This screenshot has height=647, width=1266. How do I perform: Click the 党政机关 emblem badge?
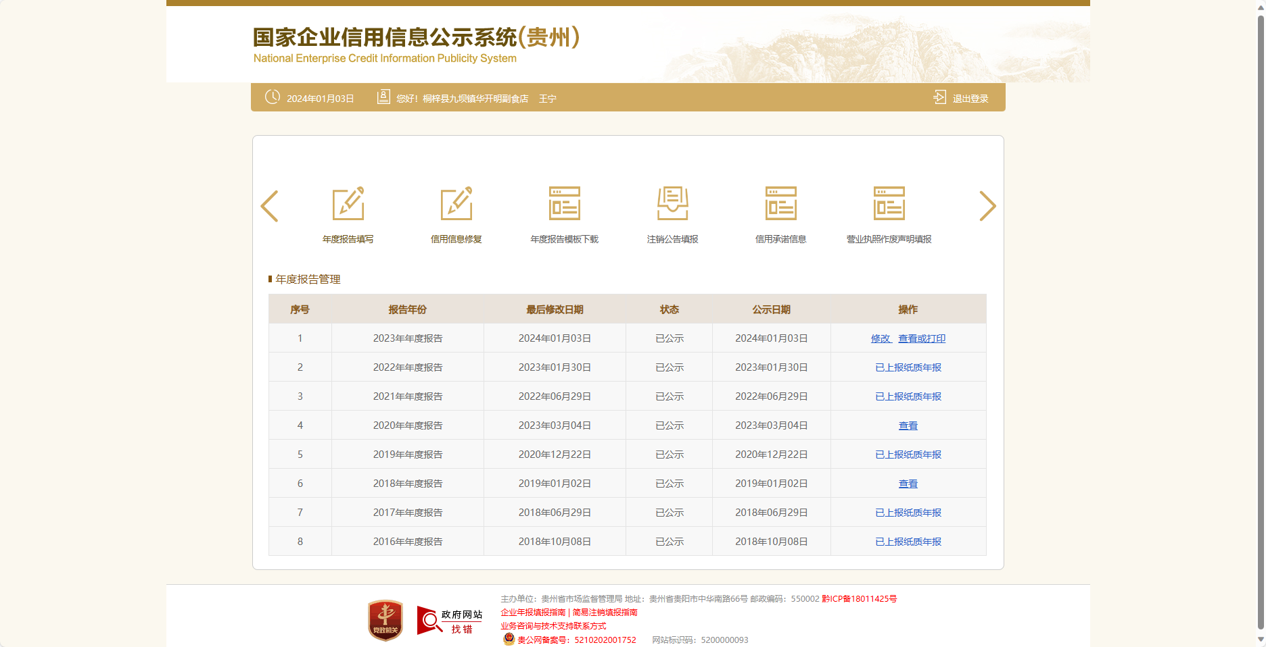[385, 620]
